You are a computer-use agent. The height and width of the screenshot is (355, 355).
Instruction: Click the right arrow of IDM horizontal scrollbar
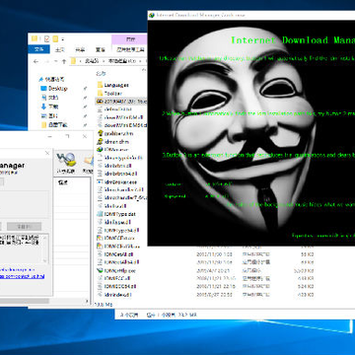pyautogui.click(x=87, y=301)
